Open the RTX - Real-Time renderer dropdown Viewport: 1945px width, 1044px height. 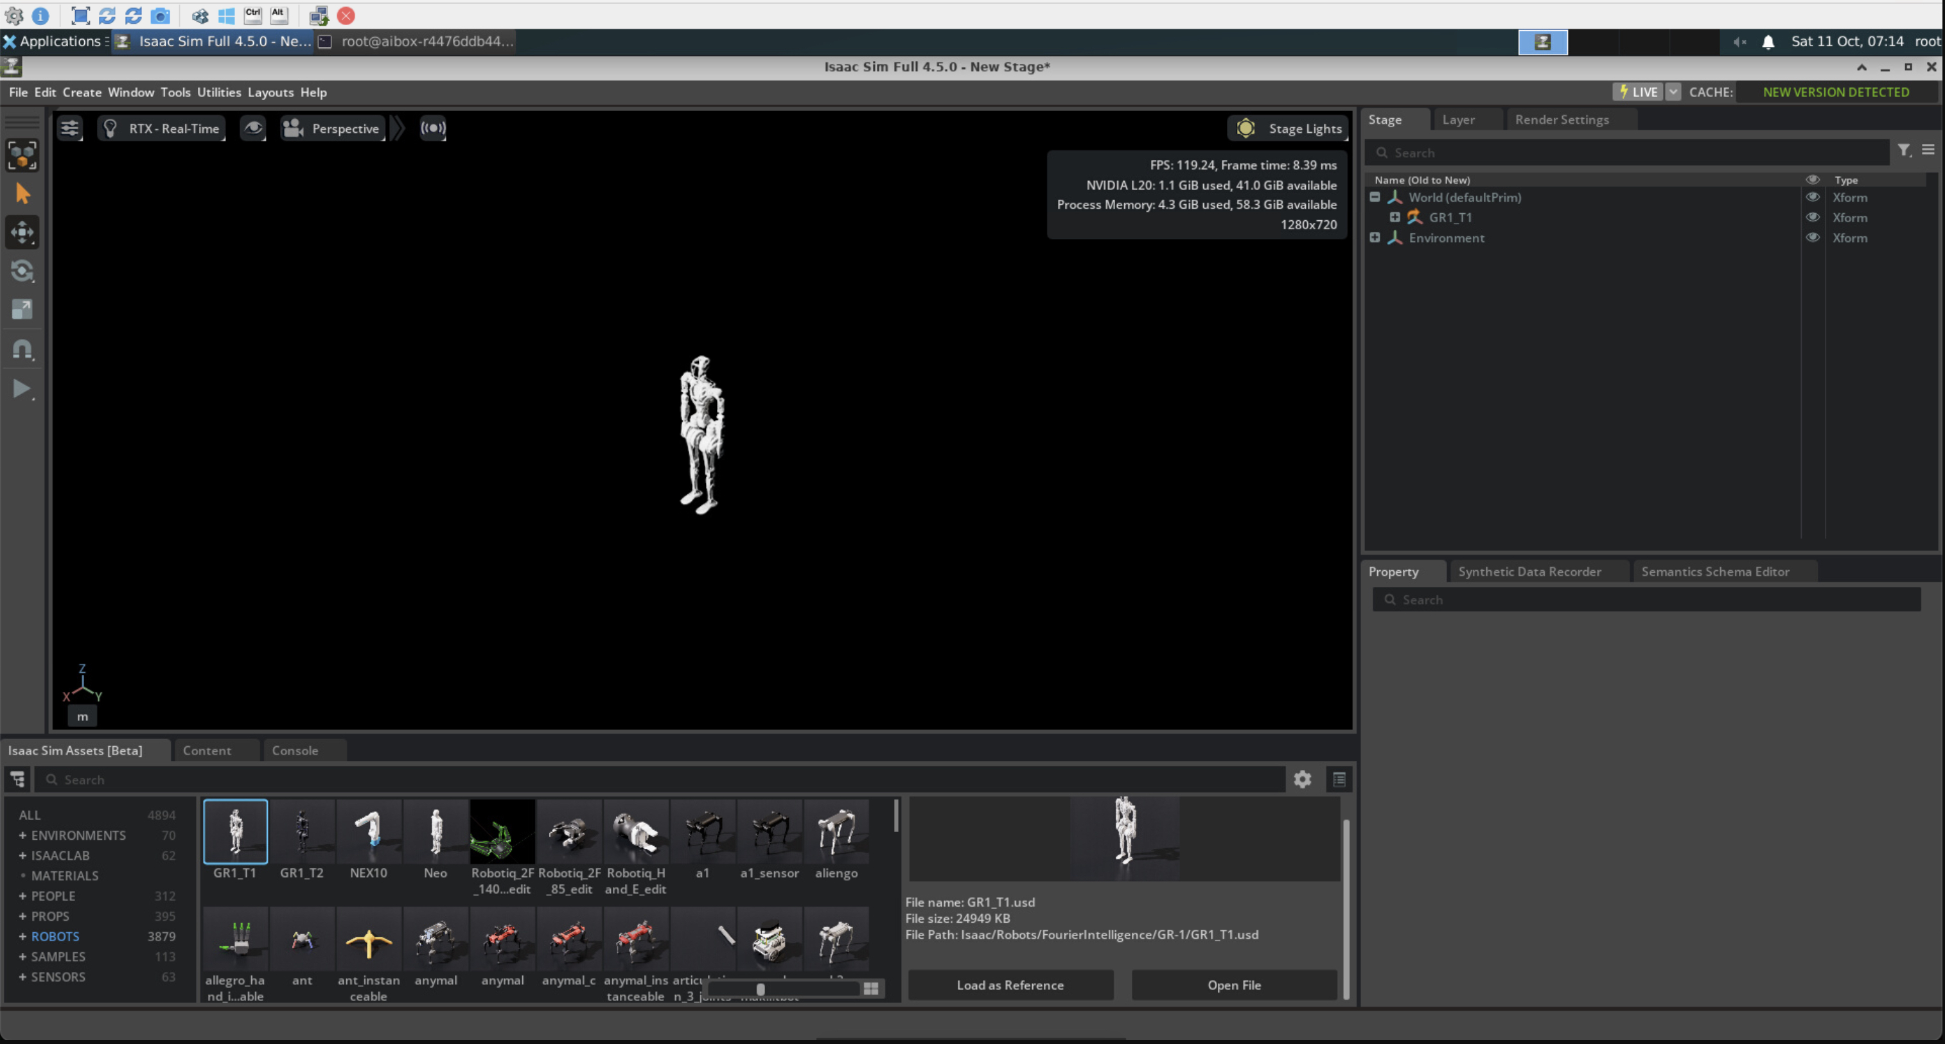(x=163, y=128)
